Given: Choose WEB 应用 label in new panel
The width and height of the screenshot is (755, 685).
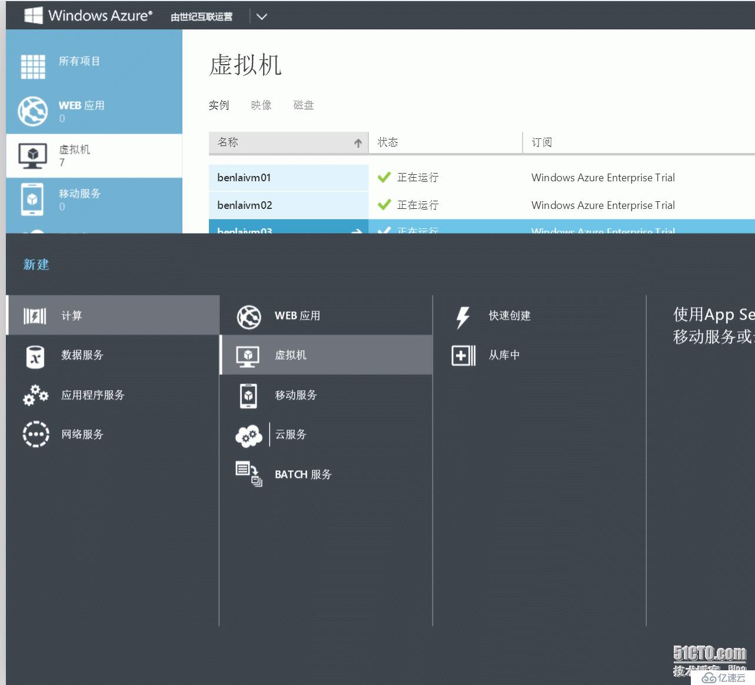Looking at the screenshot, I should click(x=297, y=316).
